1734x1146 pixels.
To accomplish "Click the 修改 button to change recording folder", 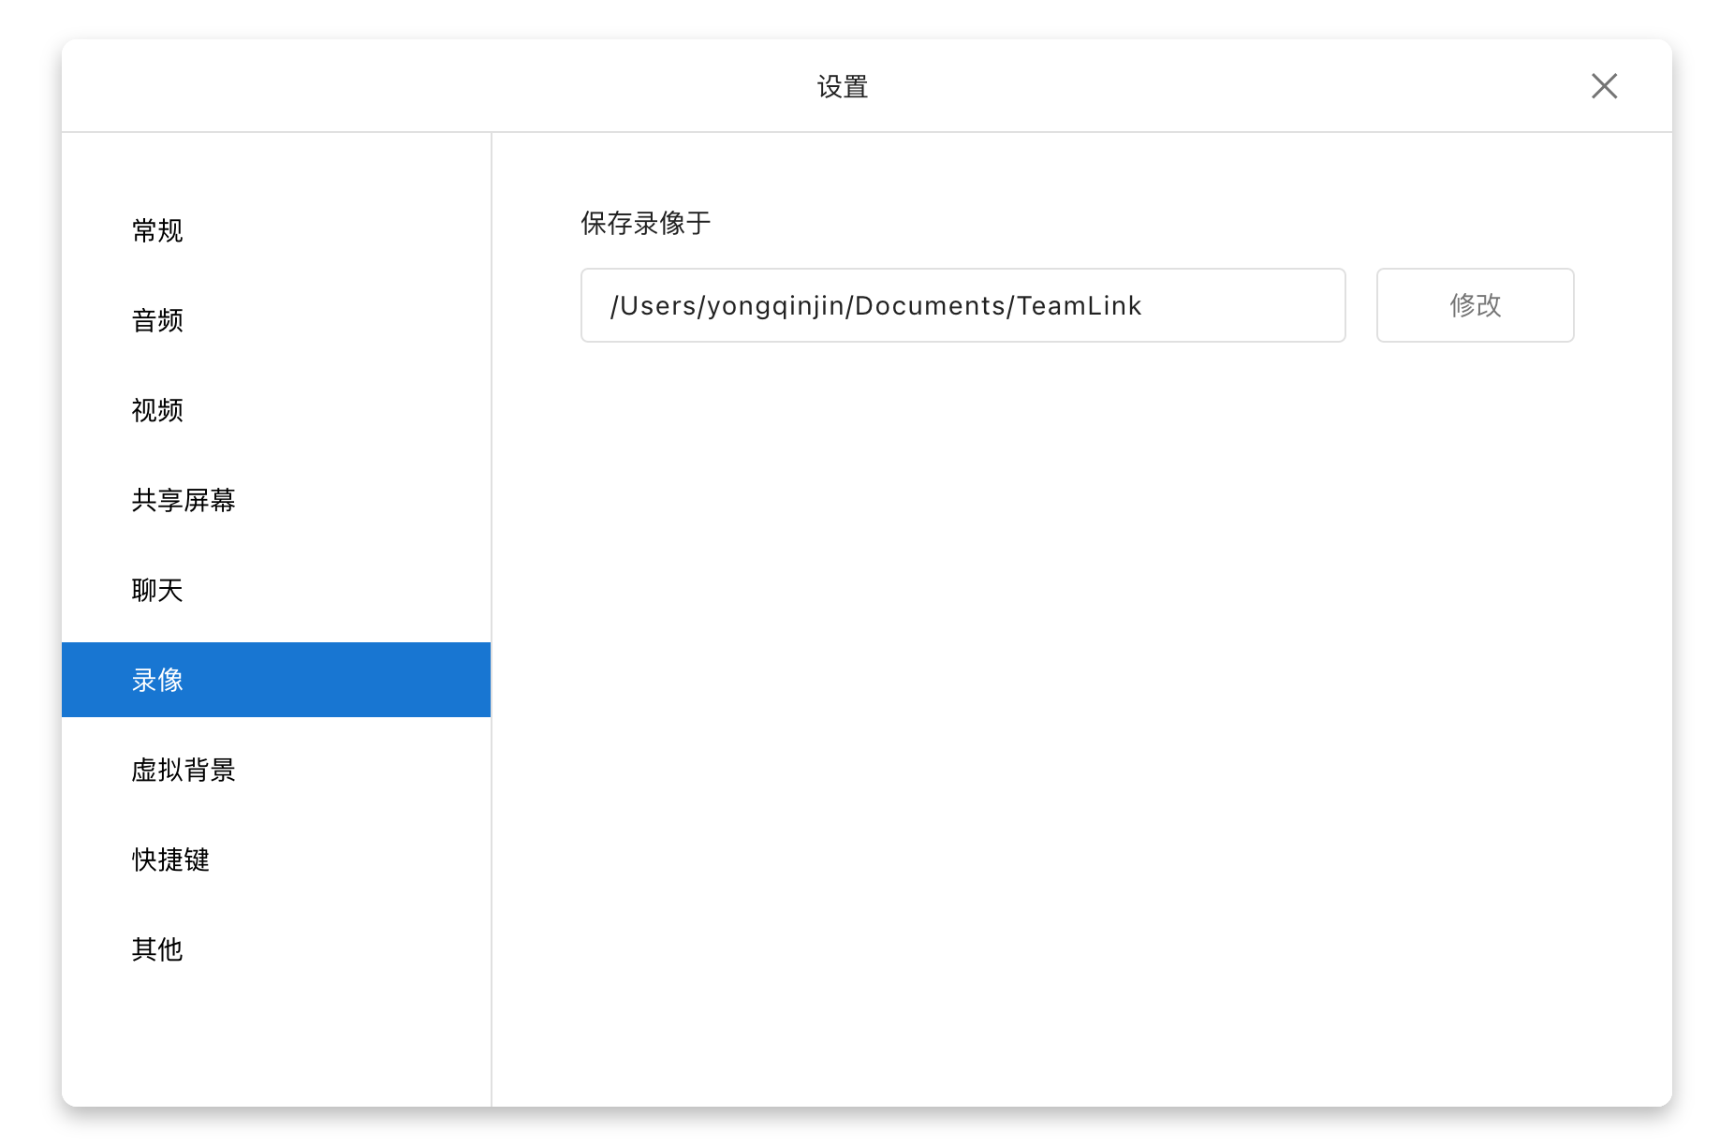I will tap(1475, 305).
